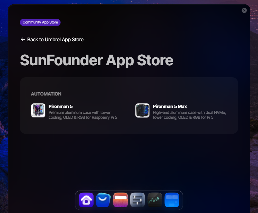Open the Files dock icon

pyautogui.click(x=120, y=200)
